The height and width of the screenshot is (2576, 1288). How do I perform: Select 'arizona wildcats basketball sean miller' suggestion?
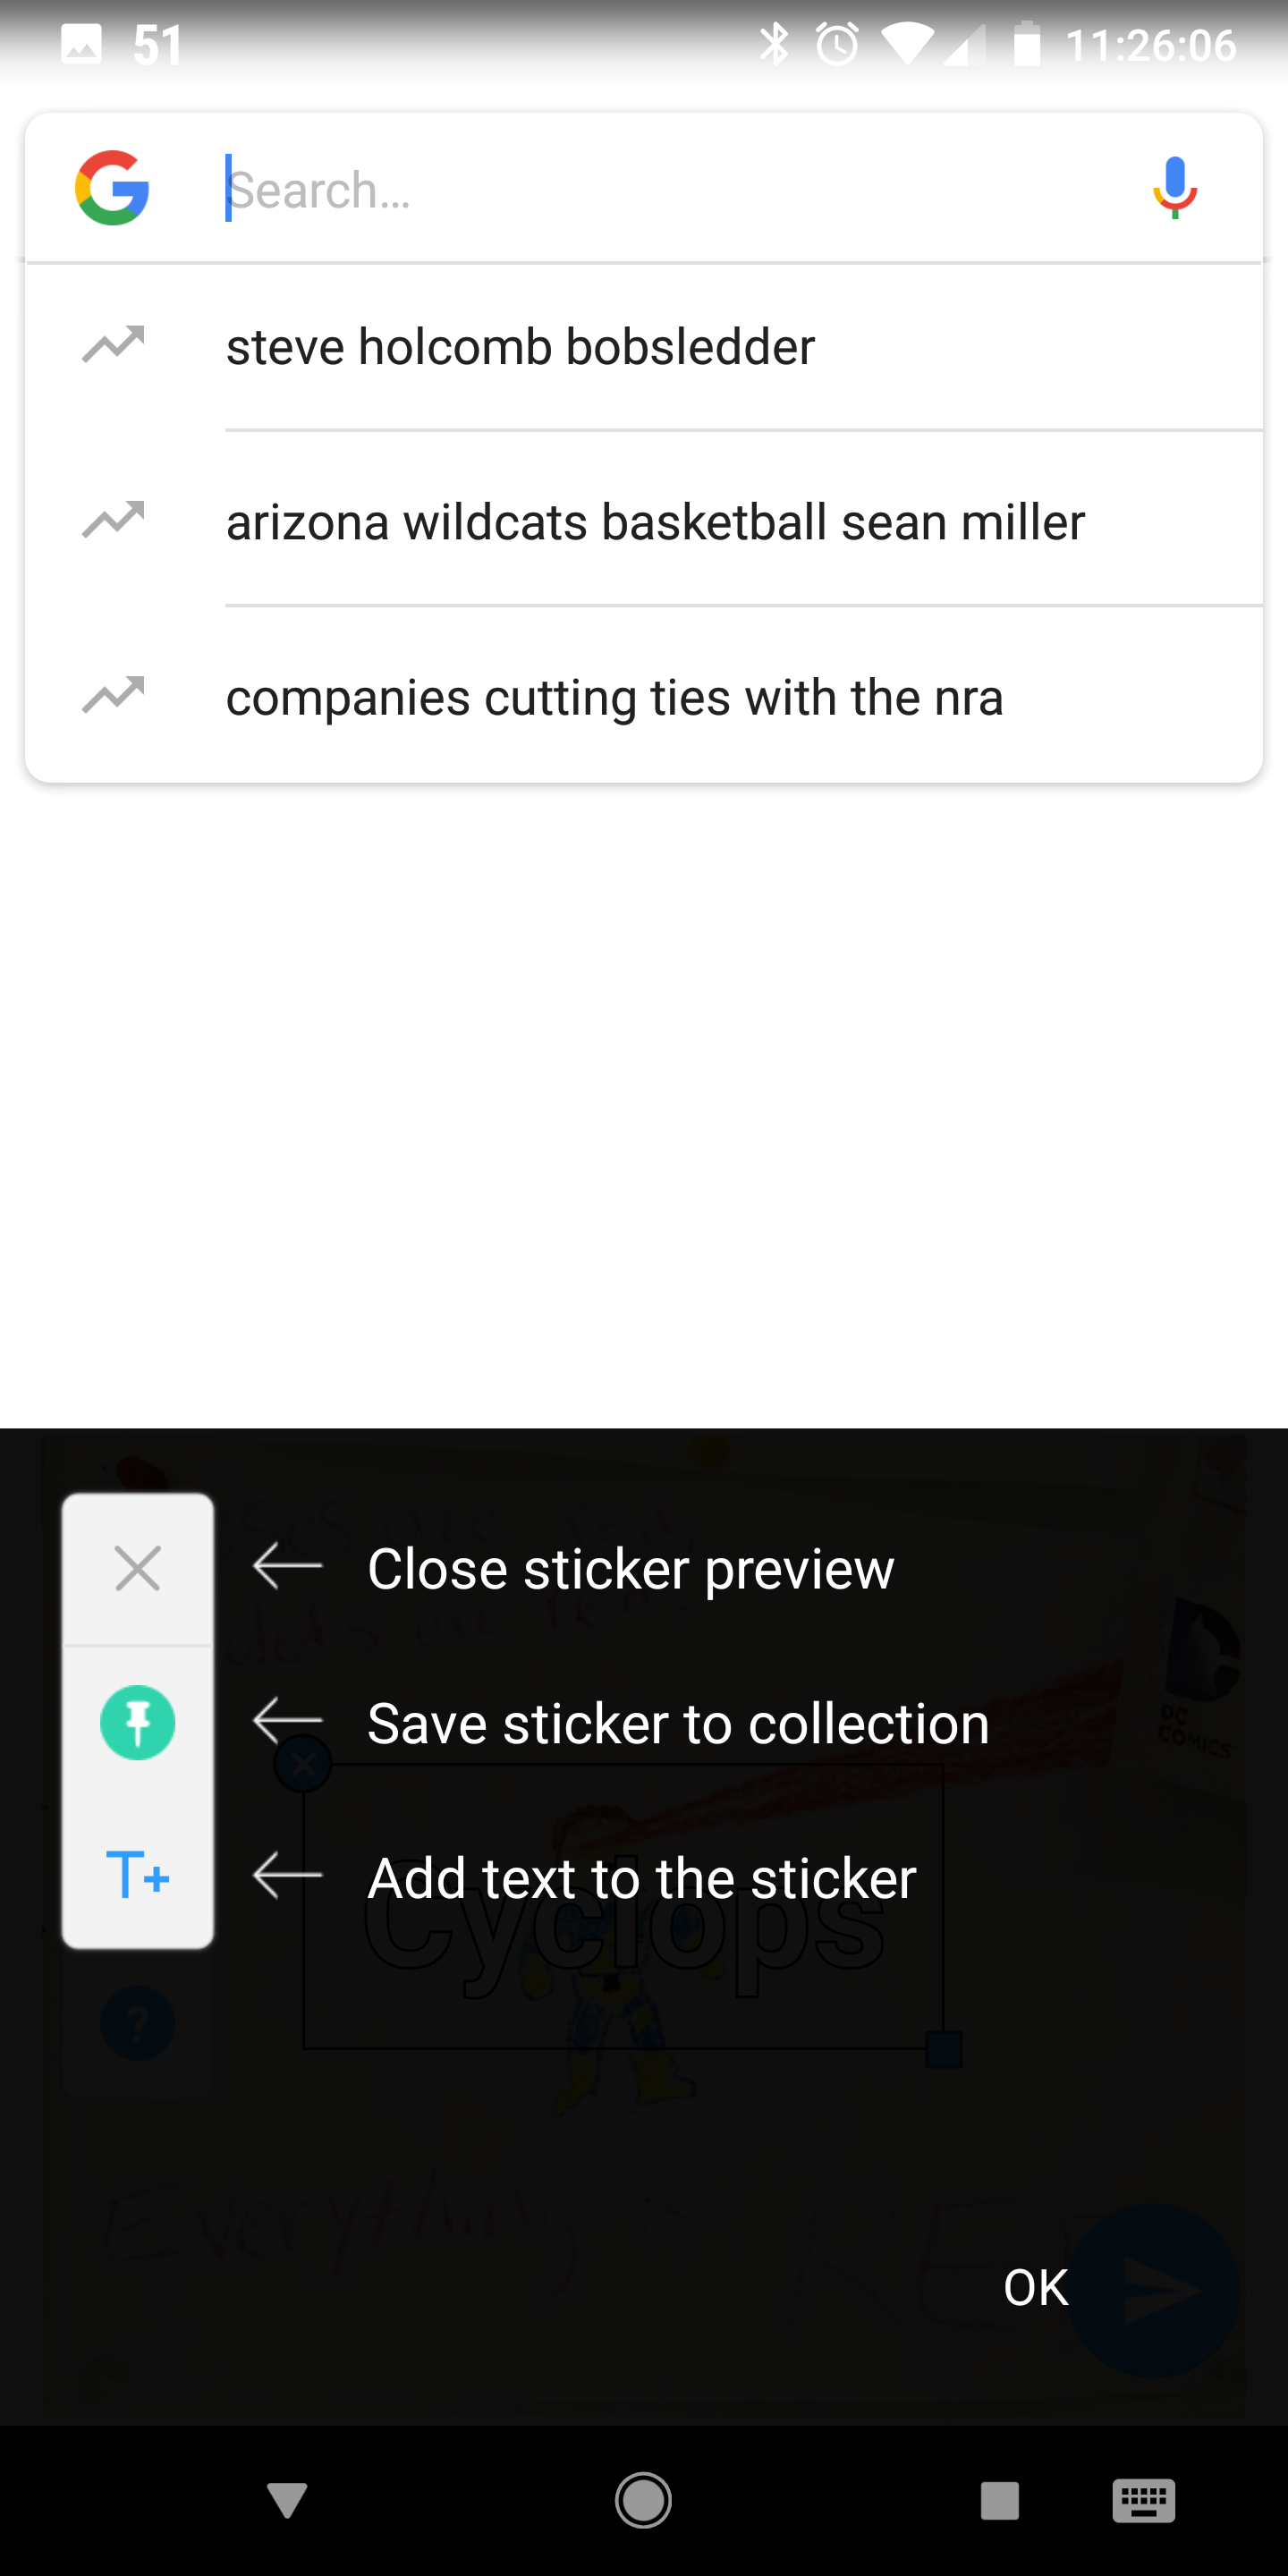655,522
